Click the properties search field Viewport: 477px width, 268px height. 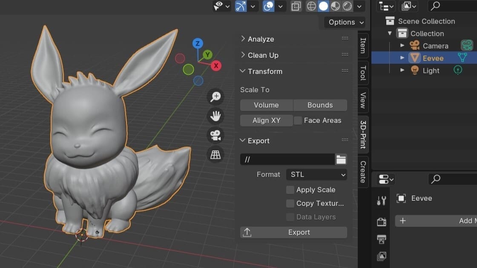click(x=453, y=179)
